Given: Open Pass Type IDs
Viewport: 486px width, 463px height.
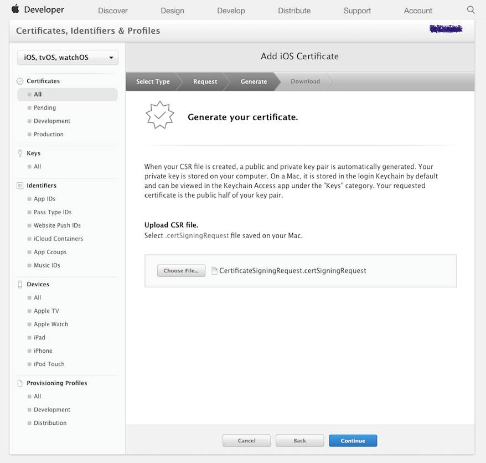Looking at the screenshot, I should [x=53, y=212].
